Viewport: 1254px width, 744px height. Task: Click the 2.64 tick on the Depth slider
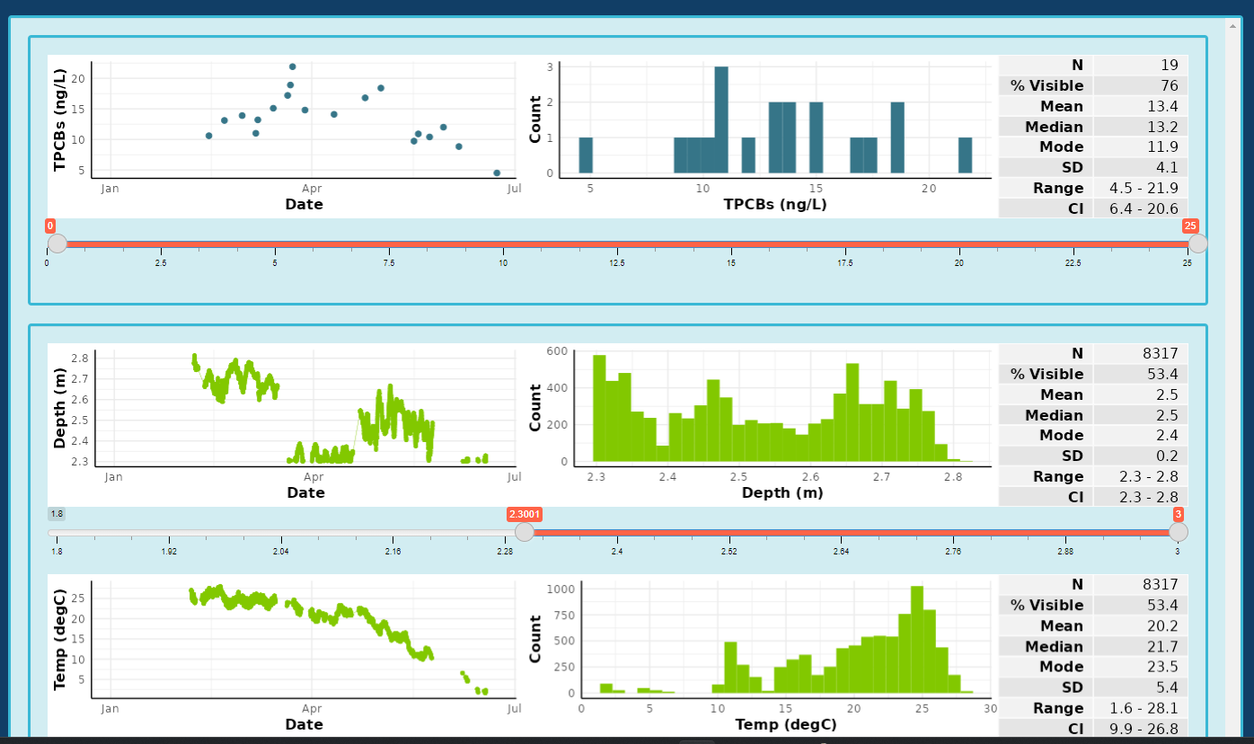pos(841,551)
